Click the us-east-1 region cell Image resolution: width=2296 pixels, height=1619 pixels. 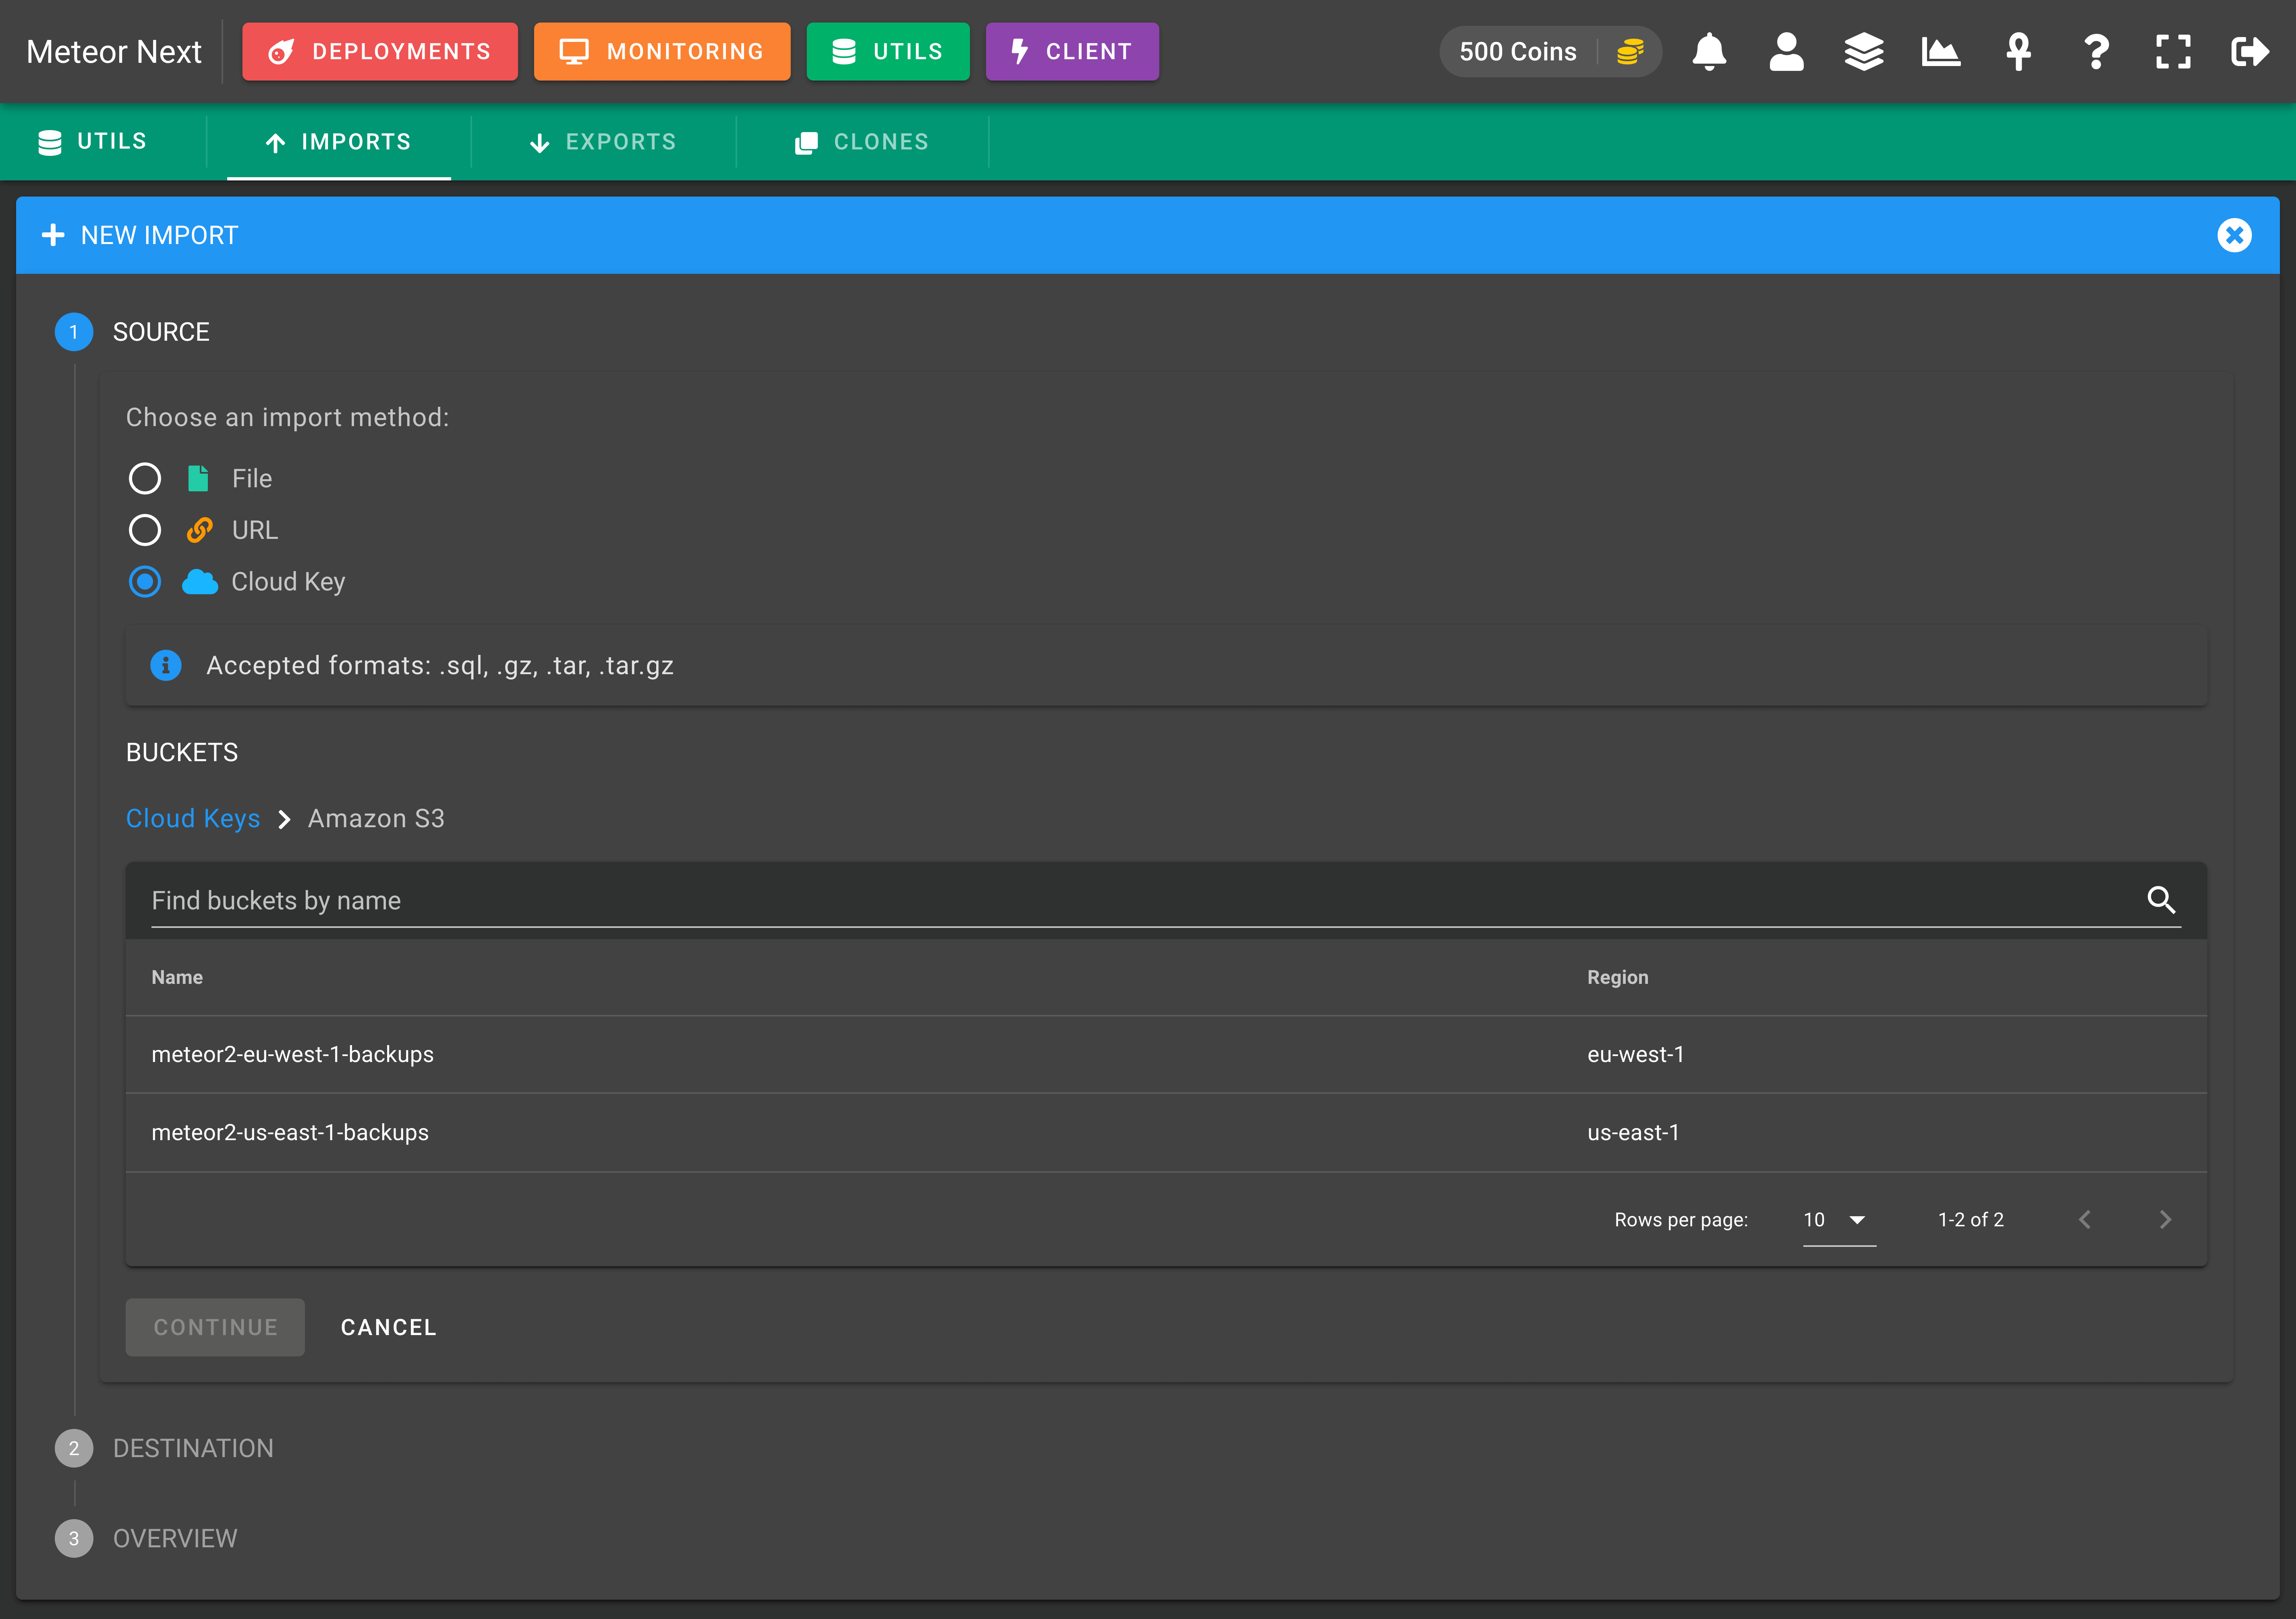coord(1633,1132)
